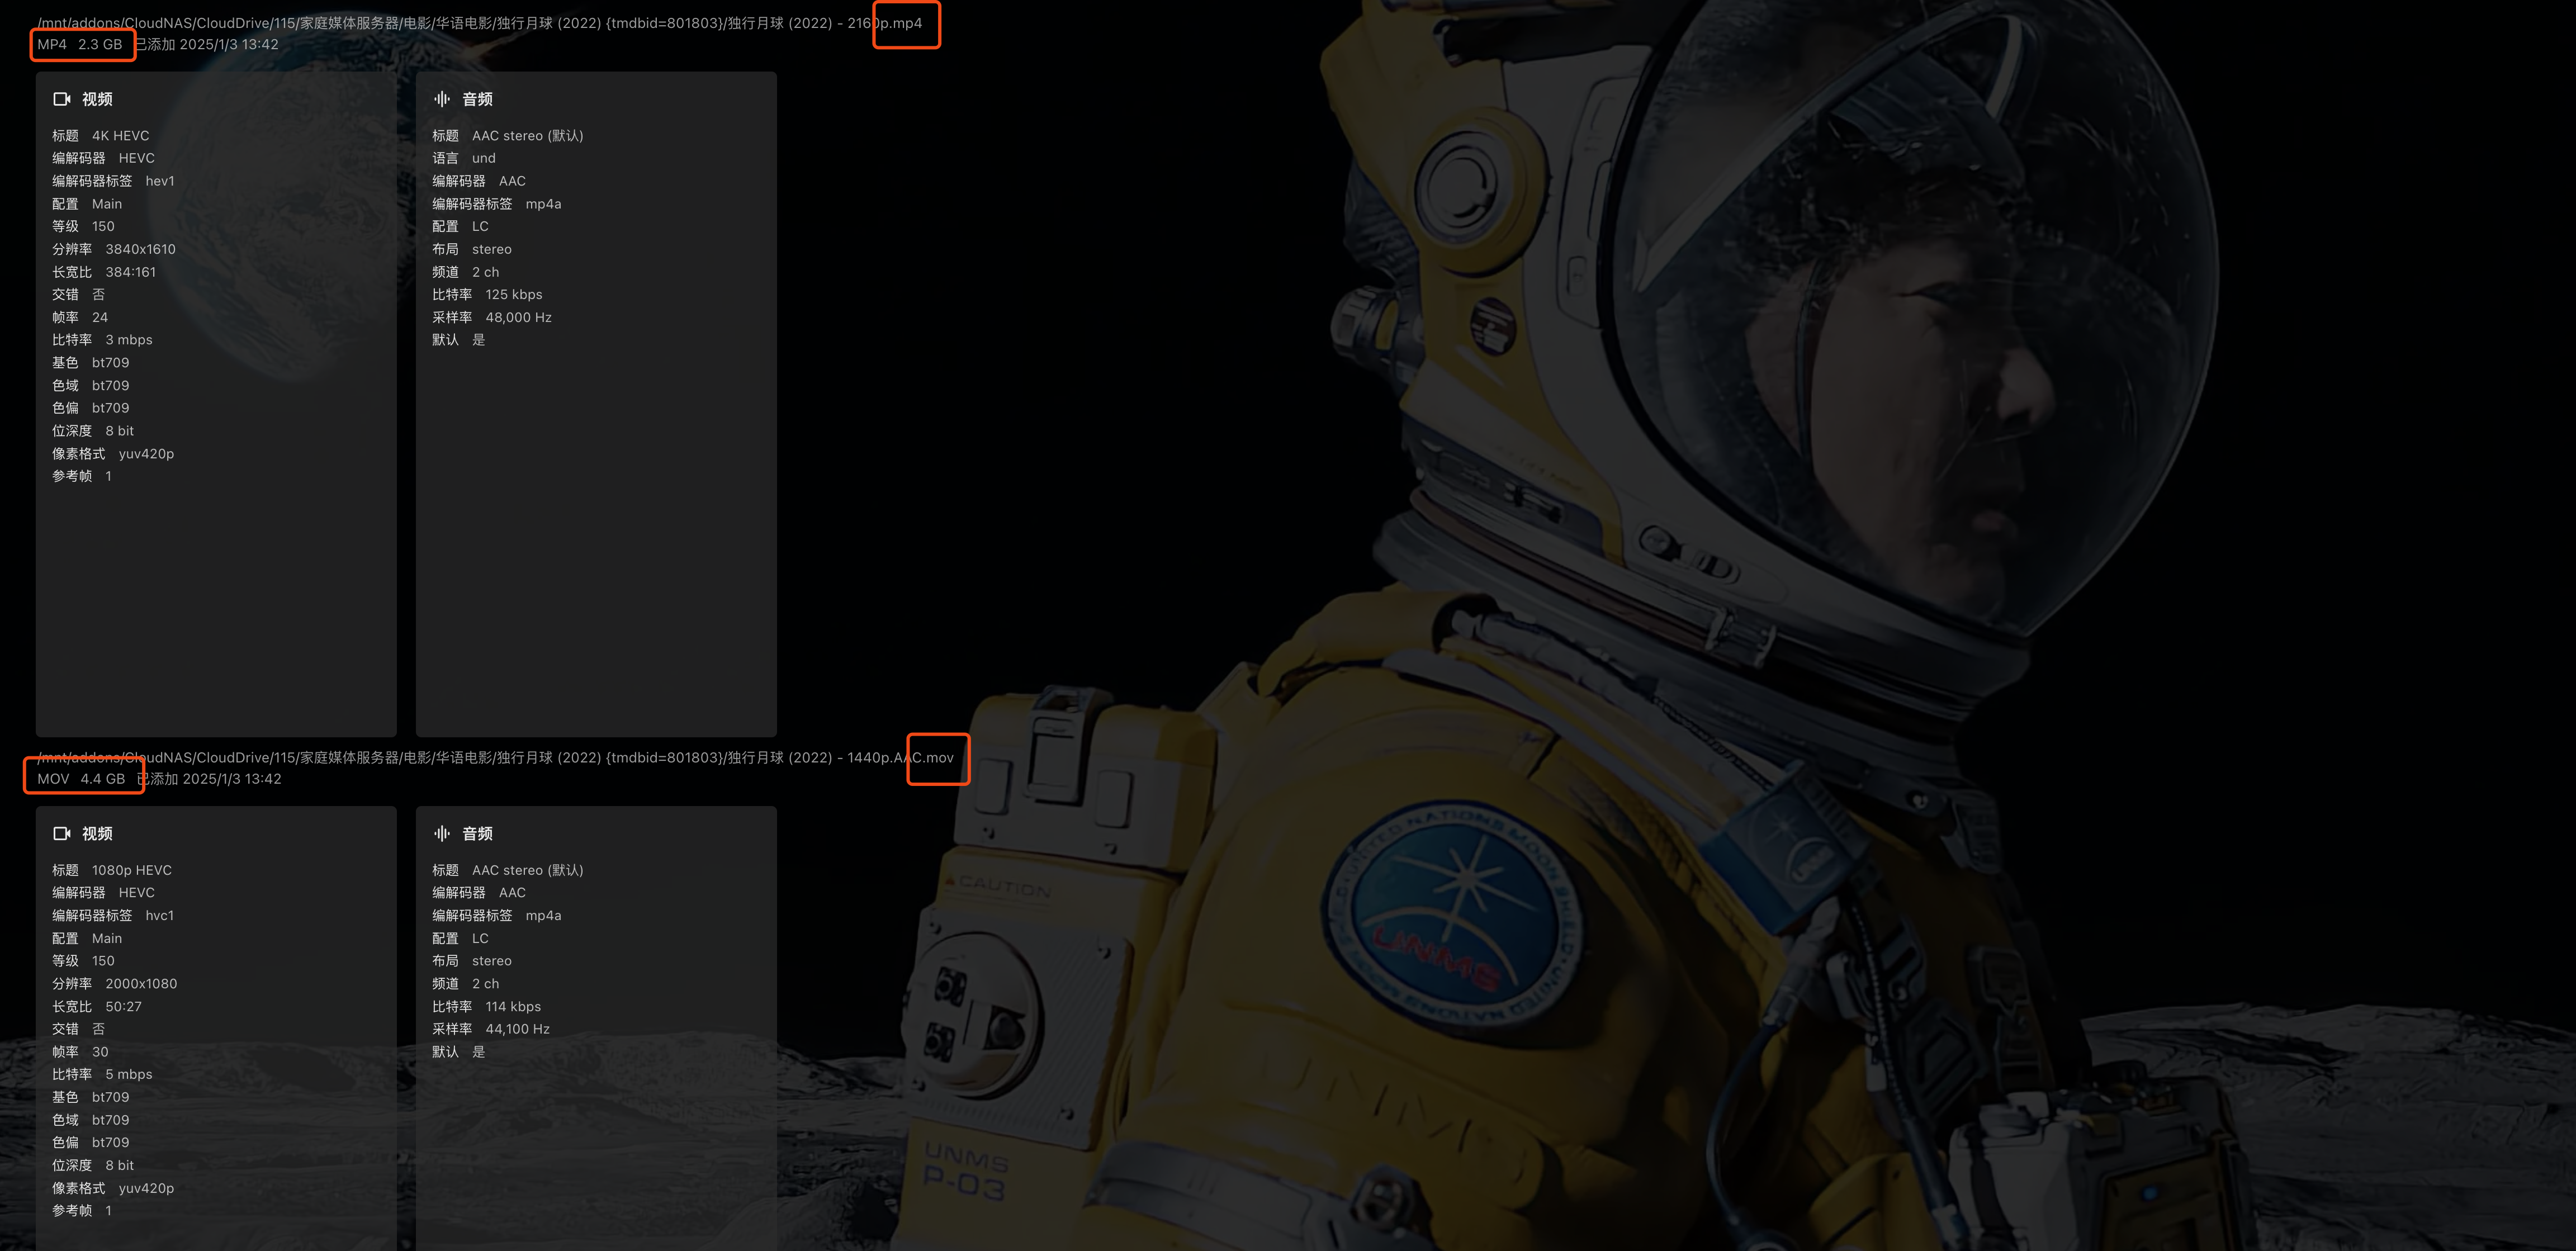Click the MP4 container label

coord(52,44)
